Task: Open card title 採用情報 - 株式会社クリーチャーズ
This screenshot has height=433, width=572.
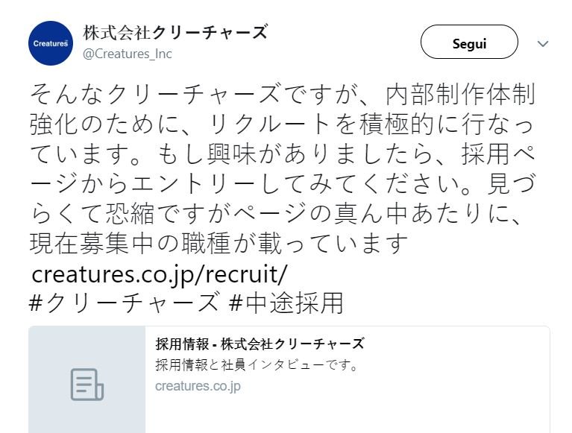Action: click(x=260, y=344)
